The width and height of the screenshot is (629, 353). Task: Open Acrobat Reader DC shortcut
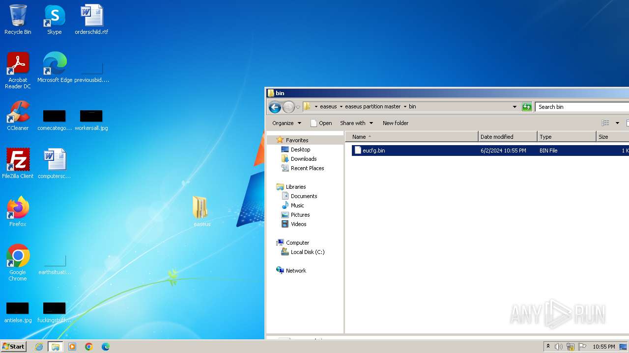(18, 71)
